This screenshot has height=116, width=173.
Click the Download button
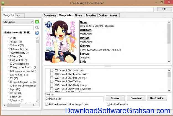136,98
